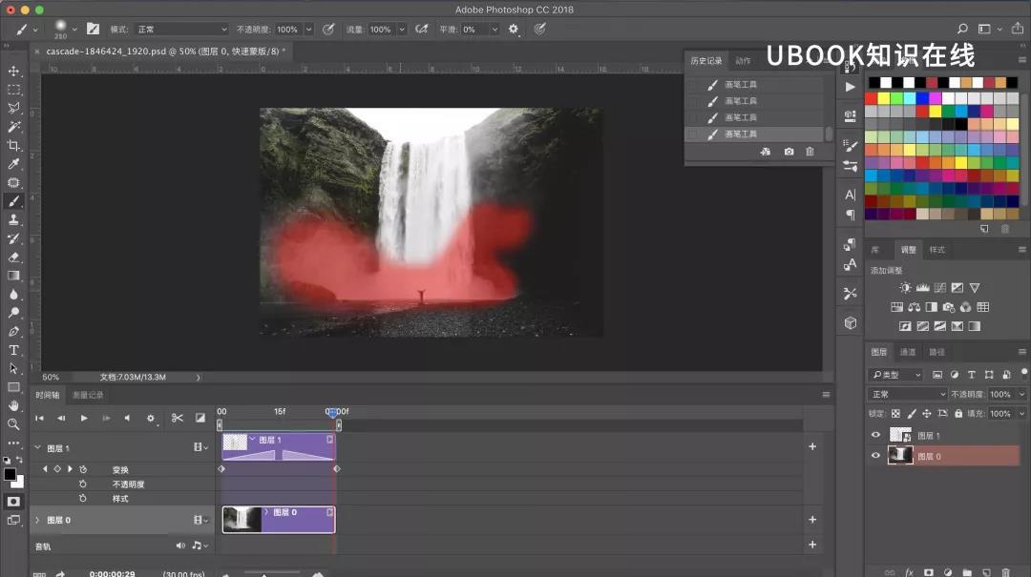Pick the red swatch in Swatches panel
Image resolution: width=1031 pixels, height=577 pixels.
coord(872,98)
